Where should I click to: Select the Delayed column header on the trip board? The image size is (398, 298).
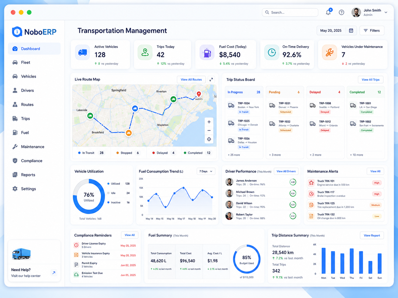325,92
